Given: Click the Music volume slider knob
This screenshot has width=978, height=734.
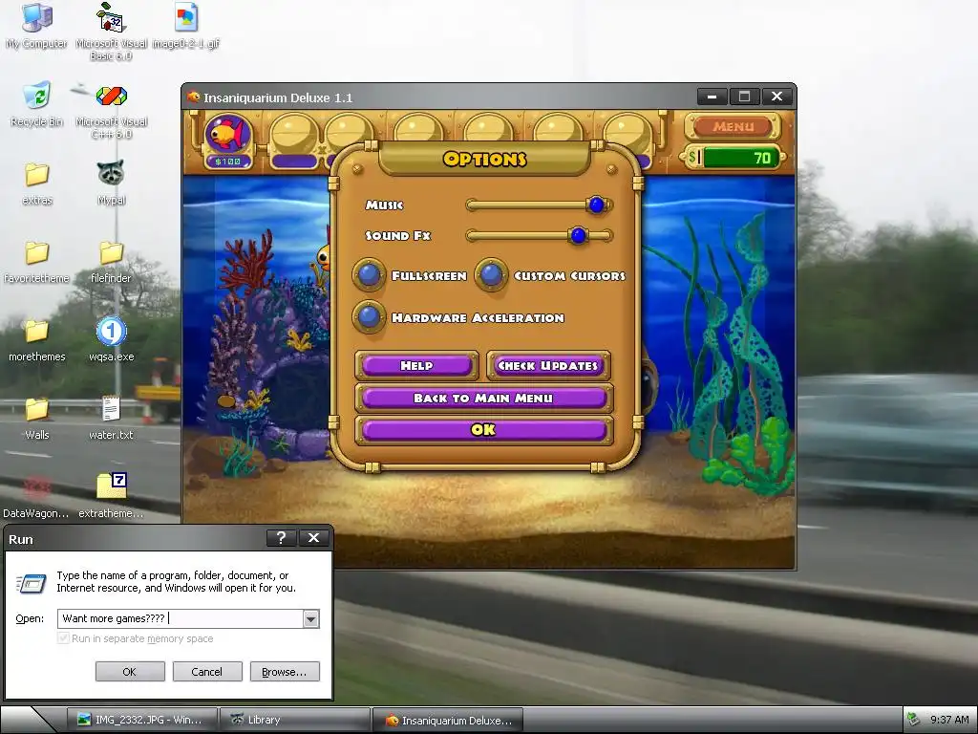Looking at the screenshot, I should [x=596, y=205].
